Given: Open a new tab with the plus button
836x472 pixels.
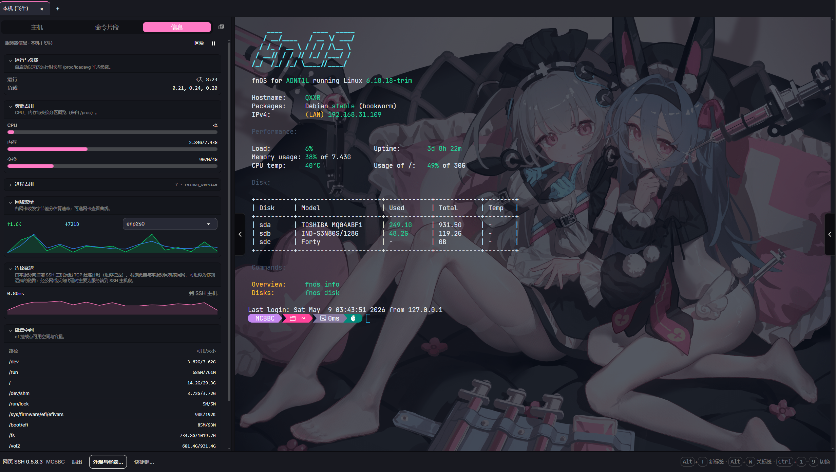Looking at the screenshot, I should (x=58, y=9).
